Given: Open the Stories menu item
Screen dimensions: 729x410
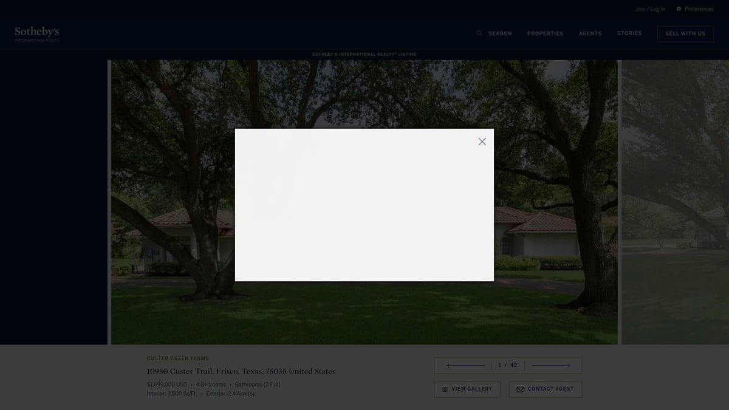Looking at the screenshot, I should pos(629,33).
